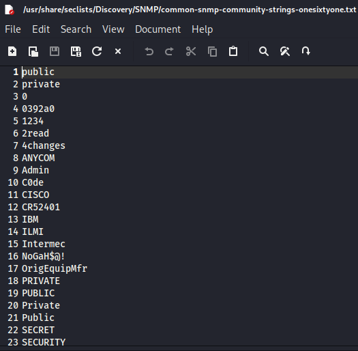Image resolution: width=358 pixels, height=351 pixels.
Task: Click the line 'CISCO'
Action: [x=35, y=195]
